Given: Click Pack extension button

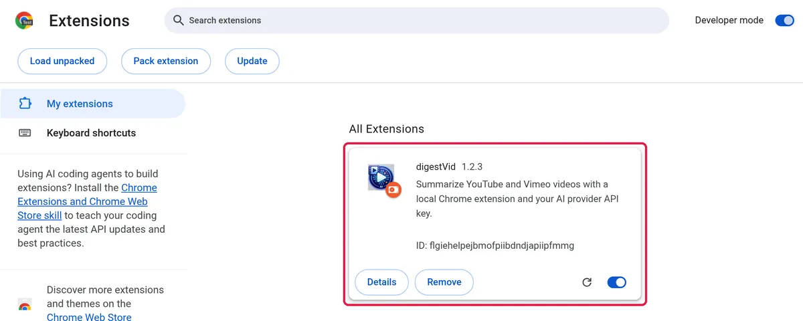Looking at the screenshot, I should point(166,61).
